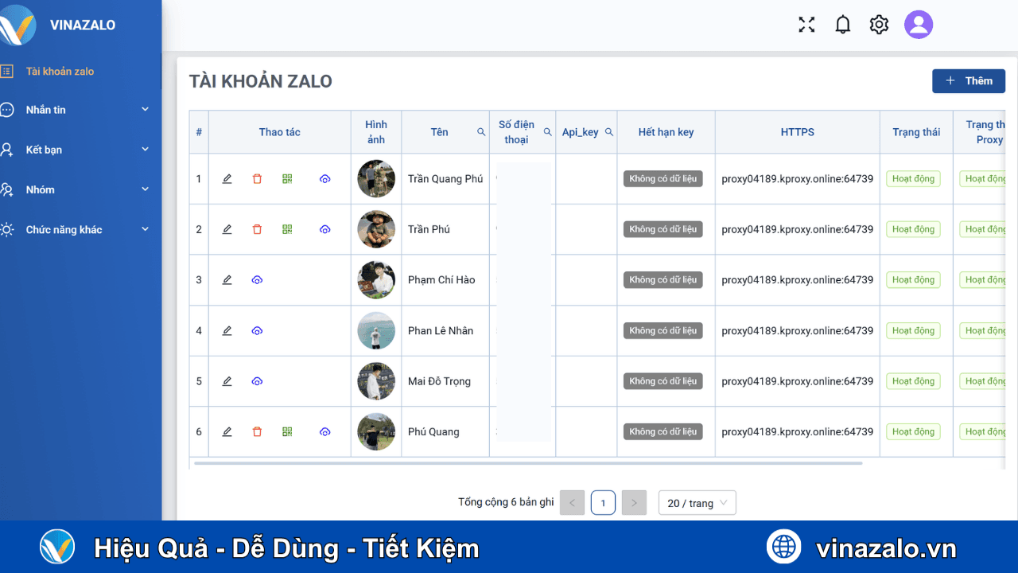Edit the Phan Lê Nhân account
This screenshot has width=1018, height=573.
(227, 330)
